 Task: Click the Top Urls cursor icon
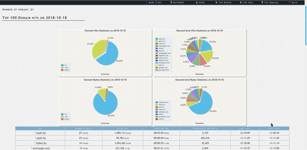(241, 2)
